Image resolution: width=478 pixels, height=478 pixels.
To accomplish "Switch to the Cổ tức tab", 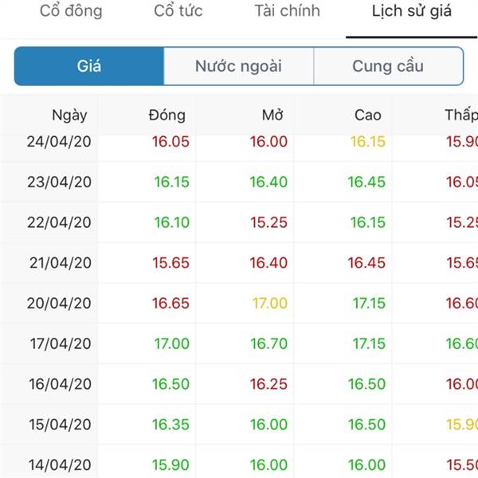I will click(178, 11).
